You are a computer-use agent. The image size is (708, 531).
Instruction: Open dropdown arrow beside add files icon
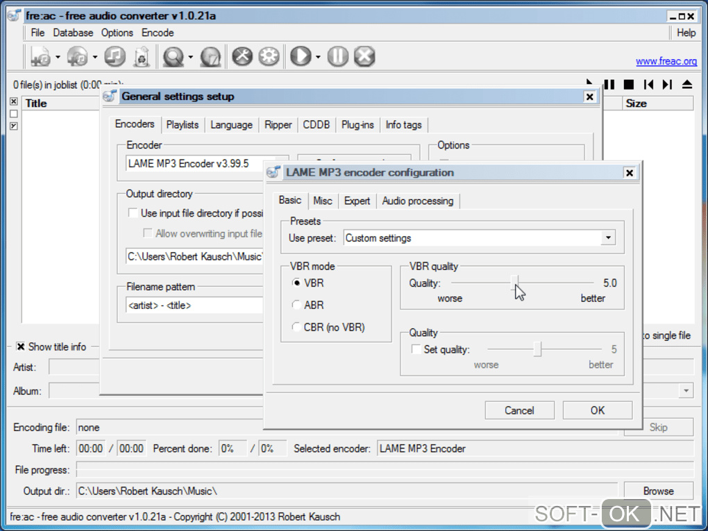[58, 57]
